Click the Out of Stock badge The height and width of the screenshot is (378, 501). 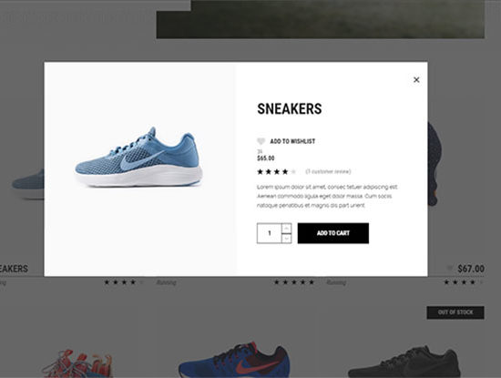coord(455,312)
